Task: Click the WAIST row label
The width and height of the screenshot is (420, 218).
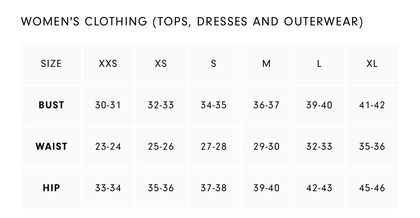Action: coord(52,147)
